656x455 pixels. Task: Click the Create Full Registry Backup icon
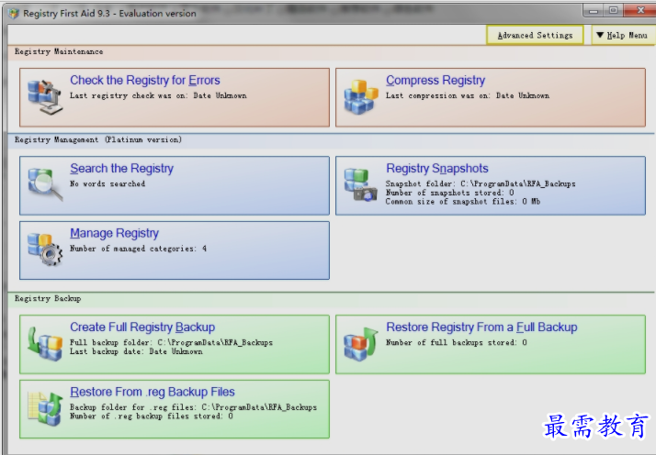point(45,343)
